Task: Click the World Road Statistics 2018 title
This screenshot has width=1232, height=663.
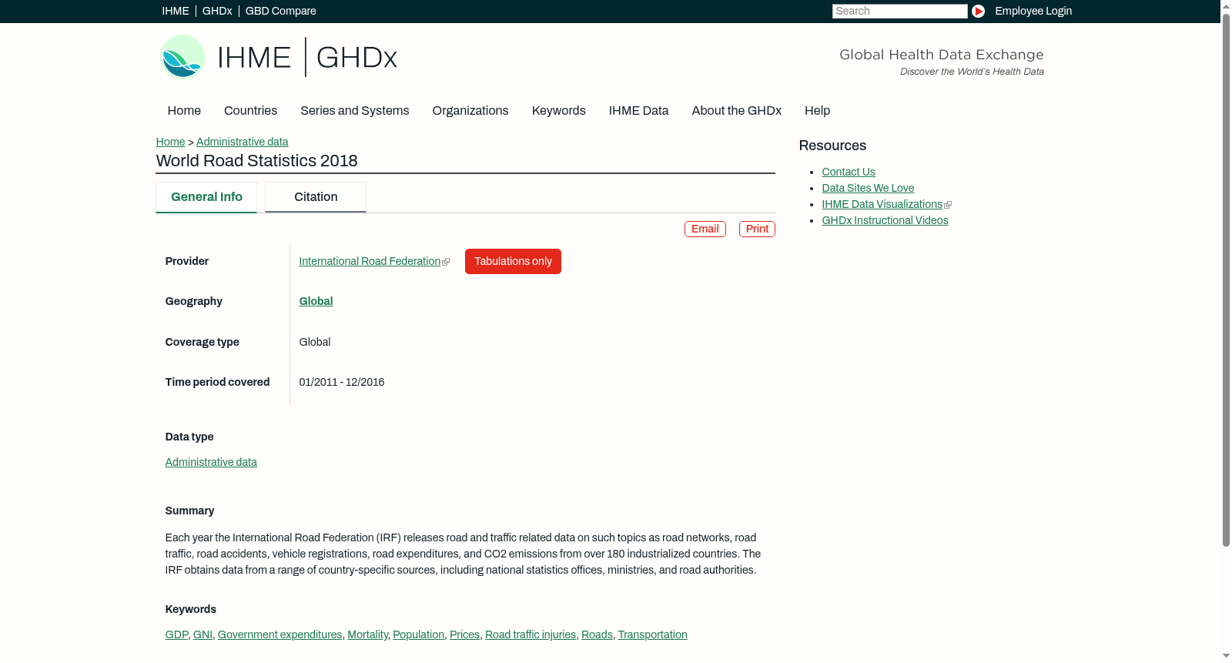Action: pyautogui.click(x=256, y=161)
